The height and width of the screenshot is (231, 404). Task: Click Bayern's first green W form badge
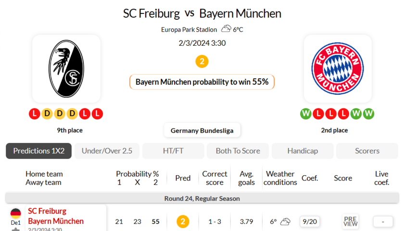(305, 114)
